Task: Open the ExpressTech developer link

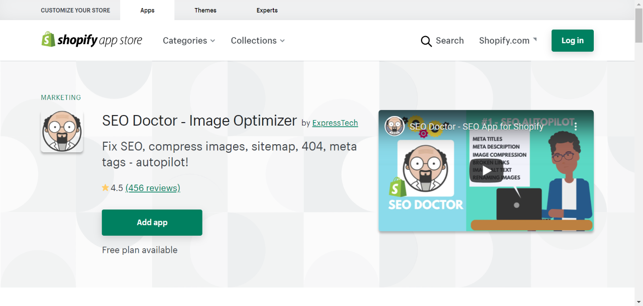Action: pyautogui.click(x=335, y=123)
